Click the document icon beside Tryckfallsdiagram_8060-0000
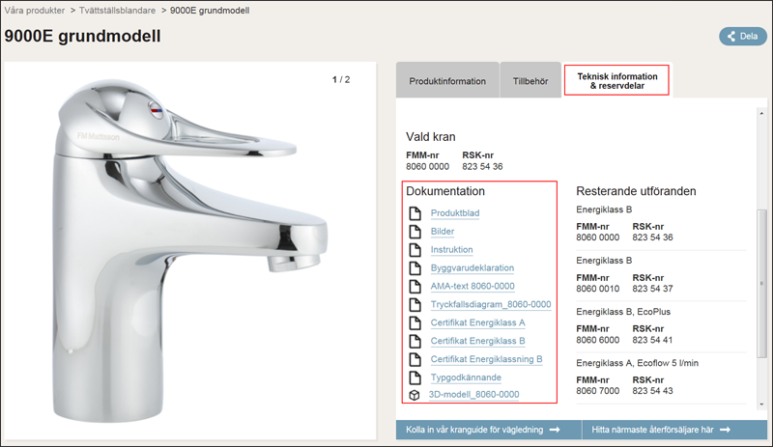Viewport: 773px width, 447px height. (415, 304)
